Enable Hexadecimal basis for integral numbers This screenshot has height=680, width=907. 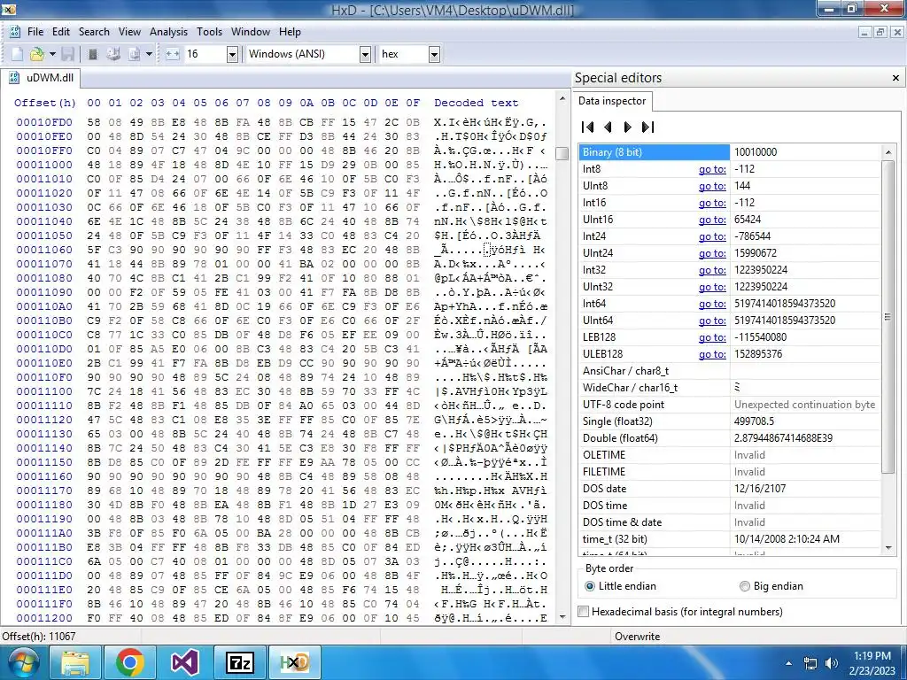[x=680, y=612]
